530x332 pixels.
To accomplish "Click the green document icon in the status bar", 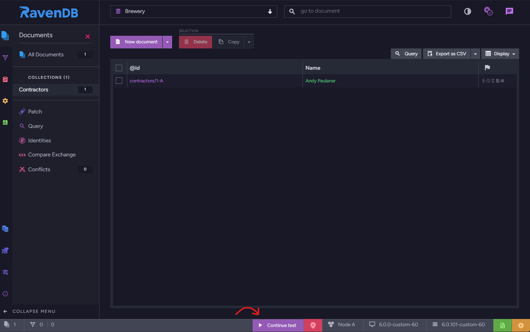I will (503, 325).
